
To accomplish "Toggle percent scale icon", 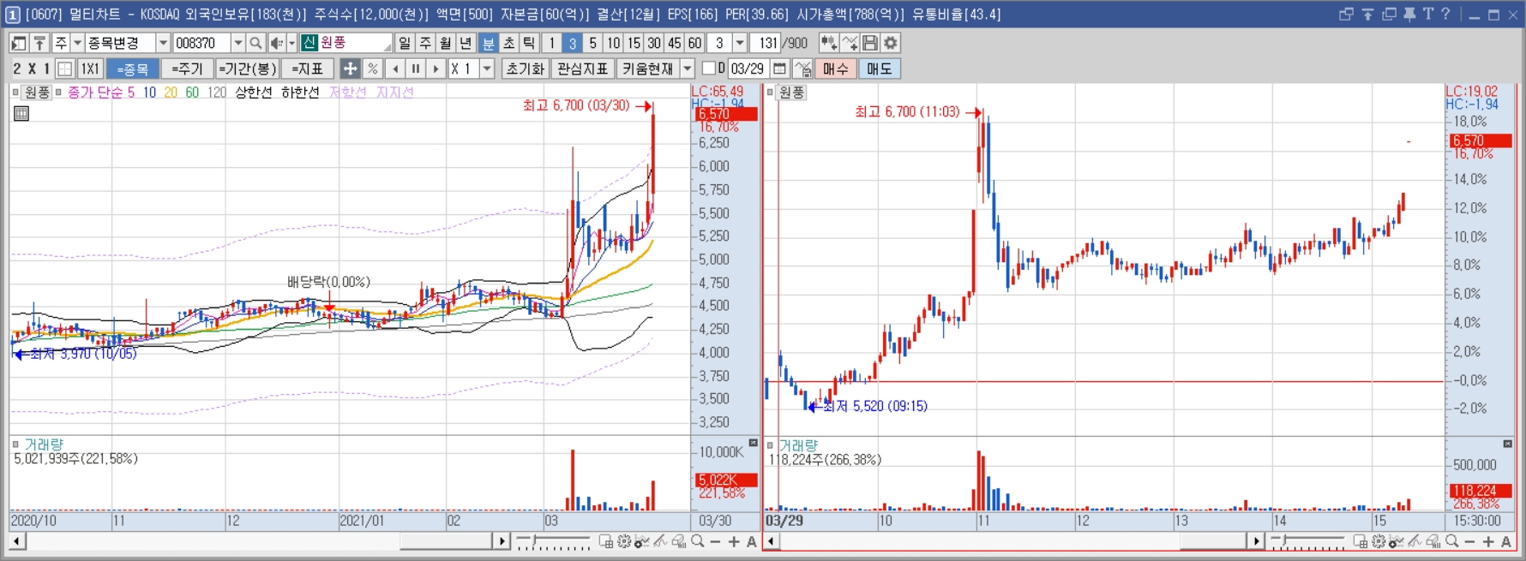I will pos(373,69).
